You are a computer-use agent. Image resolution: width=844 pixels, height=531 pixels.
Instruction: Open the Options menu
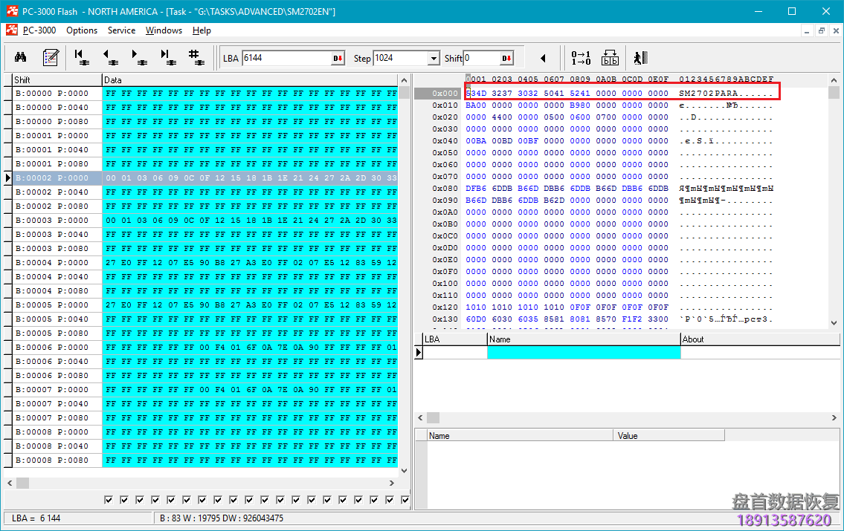tap(82, 30)
